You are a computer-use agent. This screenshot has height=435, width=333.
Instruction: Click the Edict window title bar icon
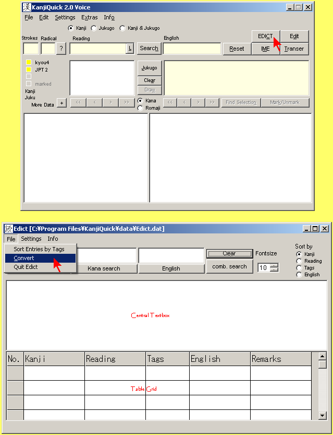9,229
